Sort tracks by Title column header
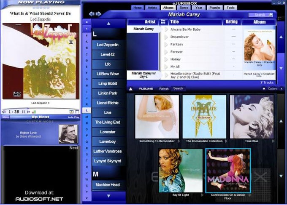This screenshot has width=287, height=205. (x=195, y=22)
